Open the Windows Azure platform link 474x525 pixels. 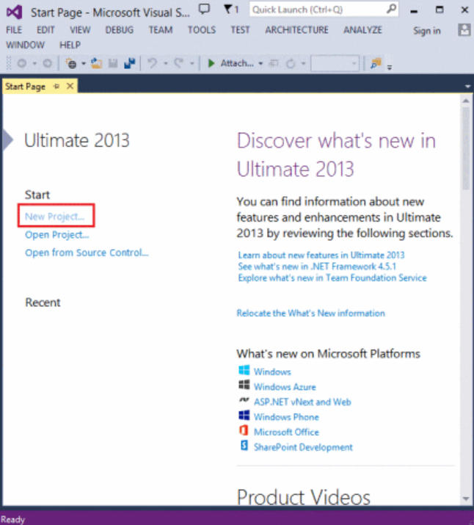tap(285, 387)
